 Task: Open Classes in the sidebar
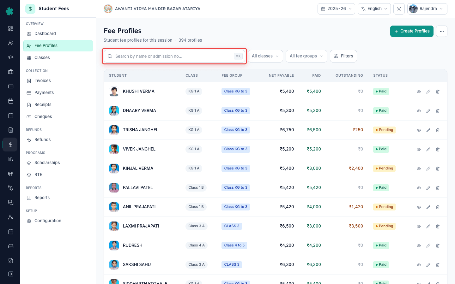click(x=58, y=58)
